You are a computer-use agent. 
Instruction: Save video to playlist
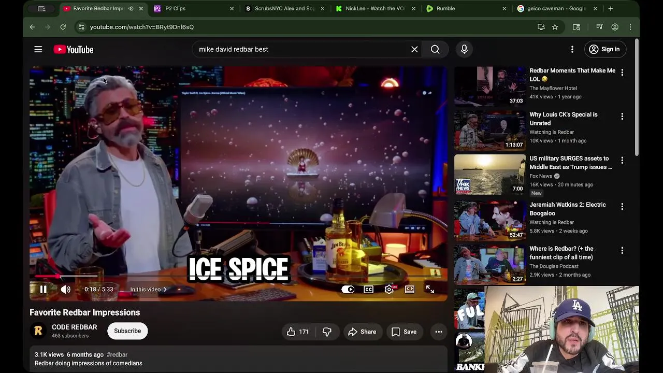[x=404, y=332]
